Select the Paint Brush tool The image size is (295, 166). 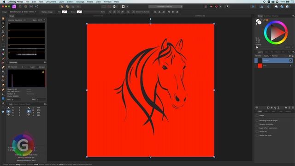pos(3,59)
